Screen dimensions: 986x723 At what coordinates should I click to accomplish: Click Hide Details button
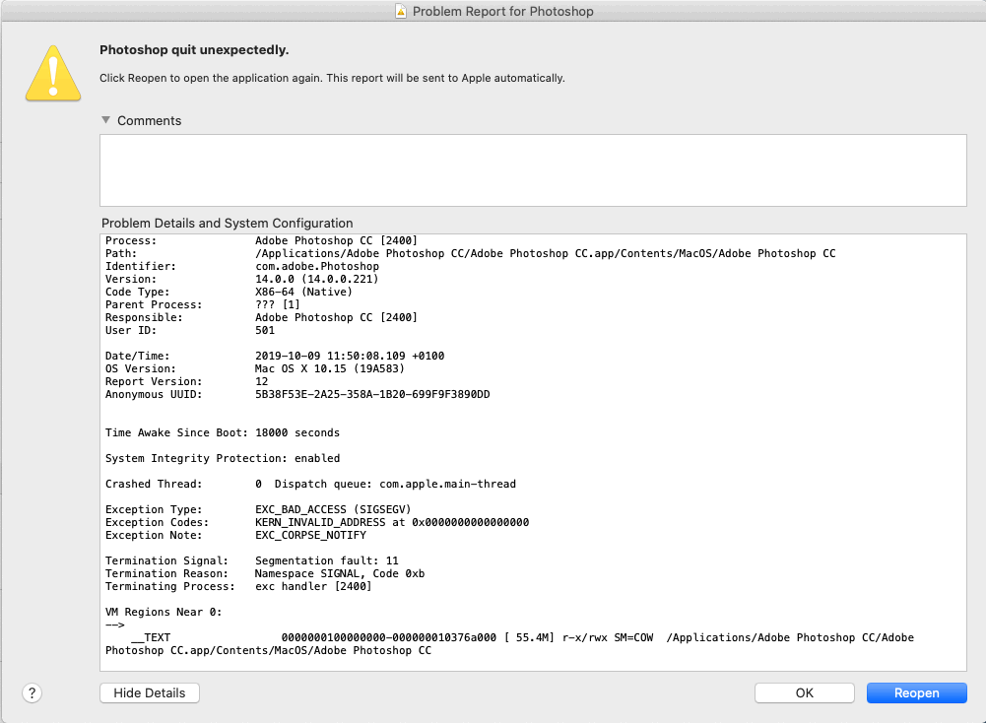coord(150,692)
